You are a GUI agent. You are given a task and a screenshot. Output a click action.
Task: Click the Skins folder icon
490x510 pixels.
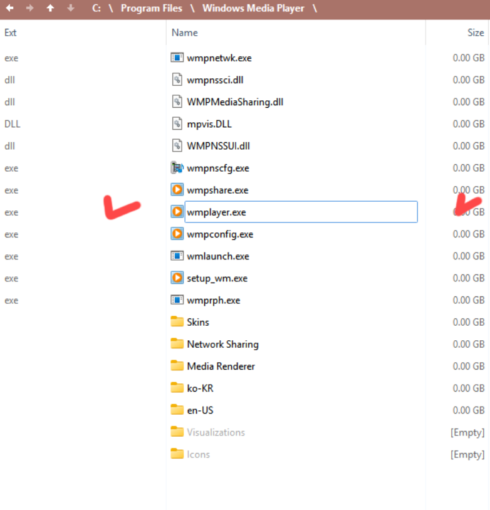(177, 322)
